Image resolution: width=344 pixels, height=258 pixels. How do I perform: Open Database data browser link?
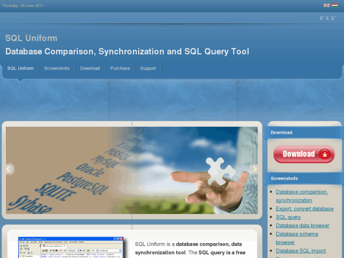[302, 225]
